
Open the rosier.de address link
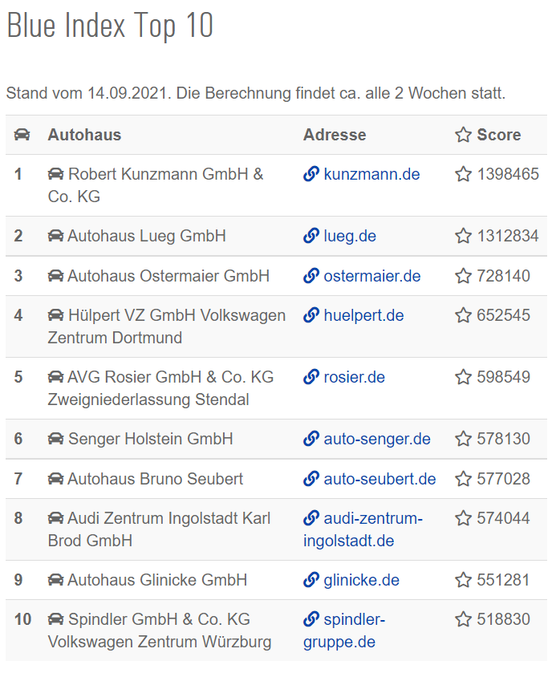point(354,377)
